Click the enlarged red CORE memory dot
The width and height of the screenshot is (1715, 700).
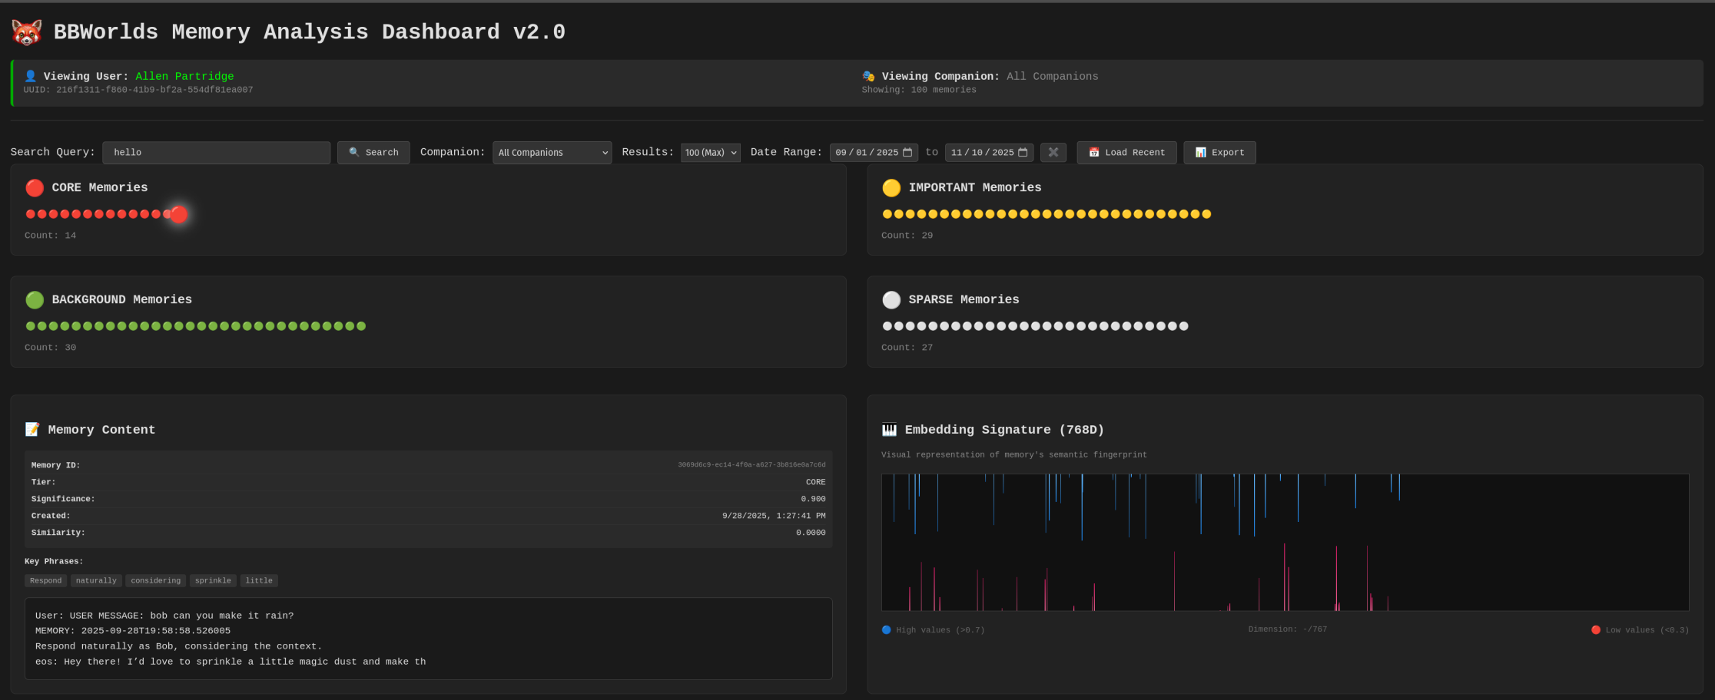click(x=179, y=214)
